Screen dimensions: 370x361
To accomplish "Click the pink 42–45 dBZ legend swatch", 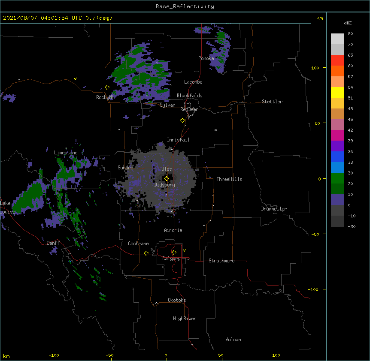I will [x=337, y=124].
